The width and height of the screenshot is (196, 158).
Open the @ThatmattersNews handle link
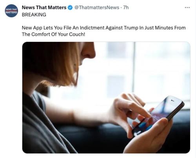click(x=97, y=7)
